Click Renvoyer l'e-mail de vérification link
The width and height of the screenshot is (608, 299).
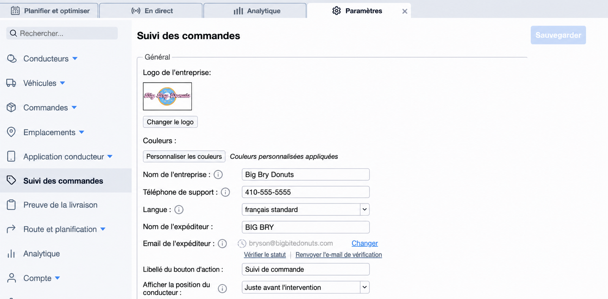point(339,255)
